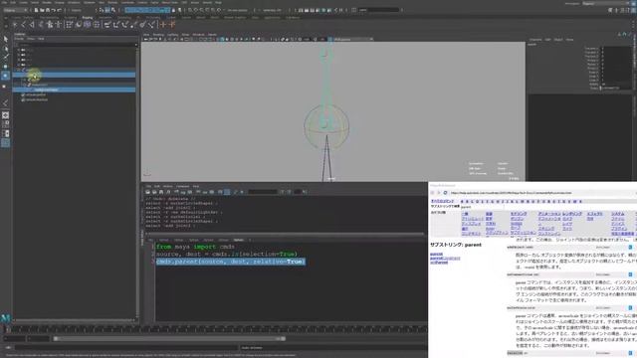Open the Outliner Display menu
This screenshot has width=637, height=358.
point(19,39)
